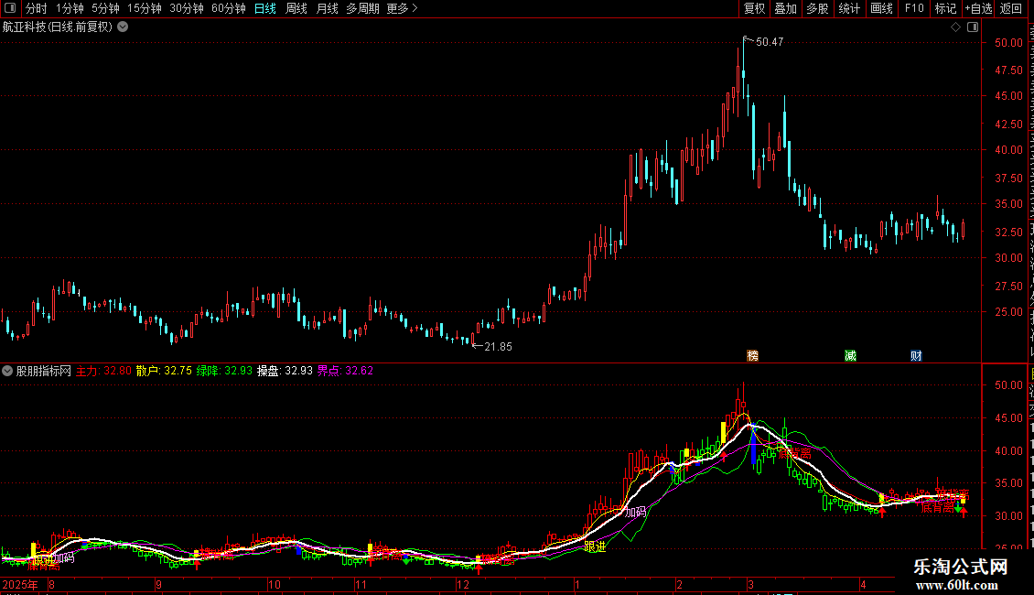
Task: Open F10 company information
Action: click(914, 8)
